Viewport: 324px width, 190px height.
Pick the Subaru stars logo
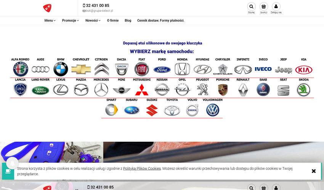pyautogui.click(x=132, y=110)
